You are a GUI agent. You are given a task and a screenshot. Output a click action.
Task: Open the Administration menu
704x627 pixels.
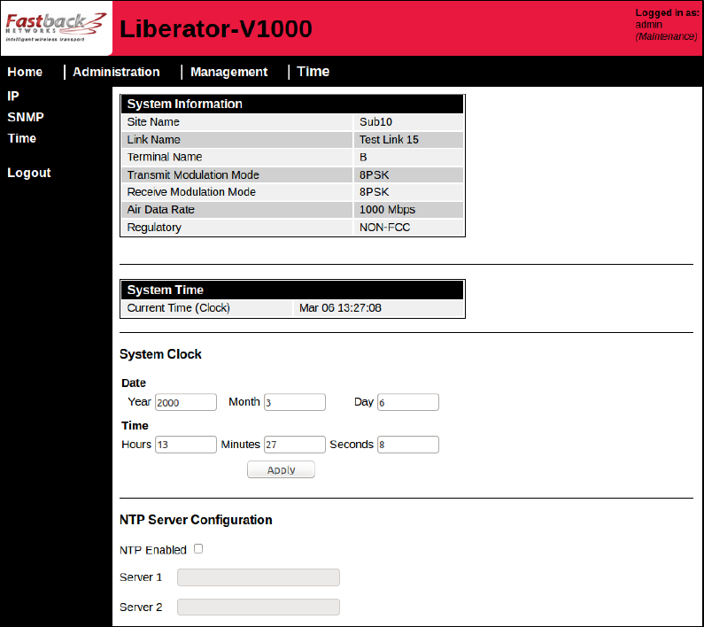[116, 72]
